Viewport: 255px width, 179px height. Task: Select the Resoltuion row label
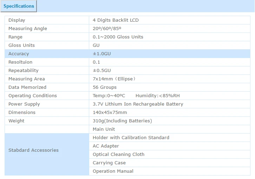[x=20, y=62]
